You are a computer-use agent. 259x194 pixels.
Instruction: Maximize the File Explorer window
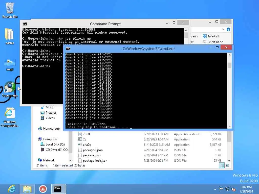pos(217,22)
